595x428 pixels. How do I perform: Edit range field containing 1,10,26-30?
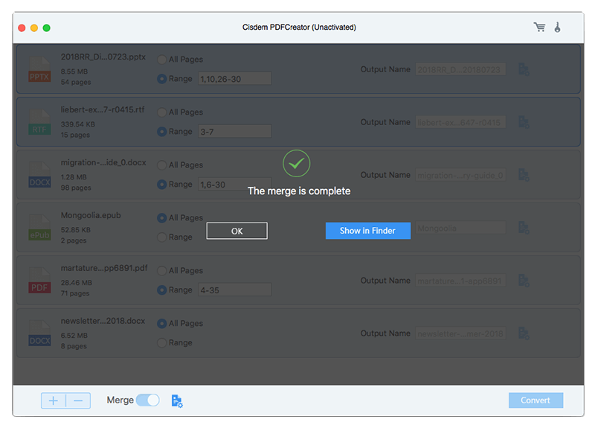pyautogui.click(x=234, y=79)
